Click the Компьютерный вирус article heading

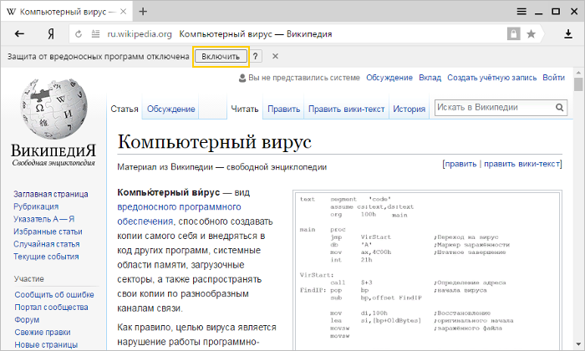point(215,142)
